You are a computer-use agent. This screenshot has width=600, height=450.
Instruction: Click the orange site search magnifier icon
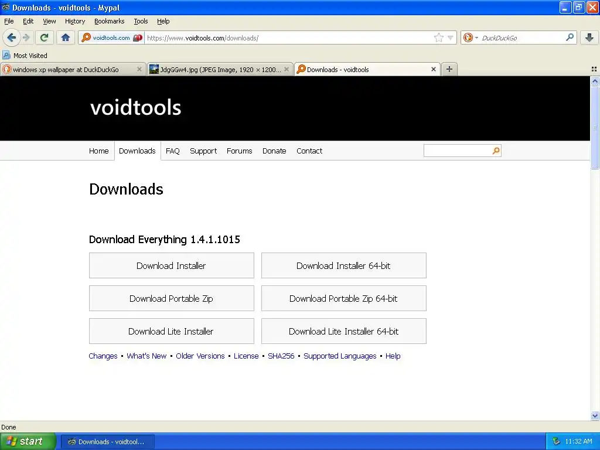click(x=496, y=151)
